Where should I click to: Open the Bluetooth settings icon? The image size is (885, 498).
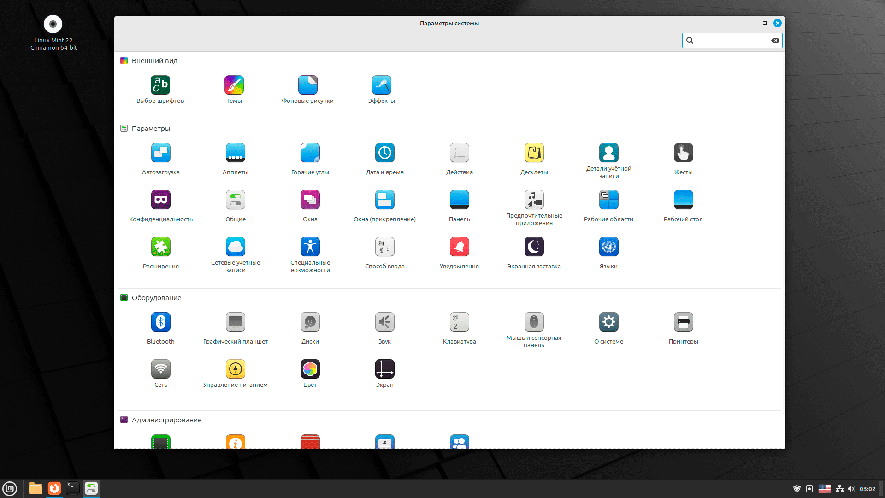[x=160, y=322]
